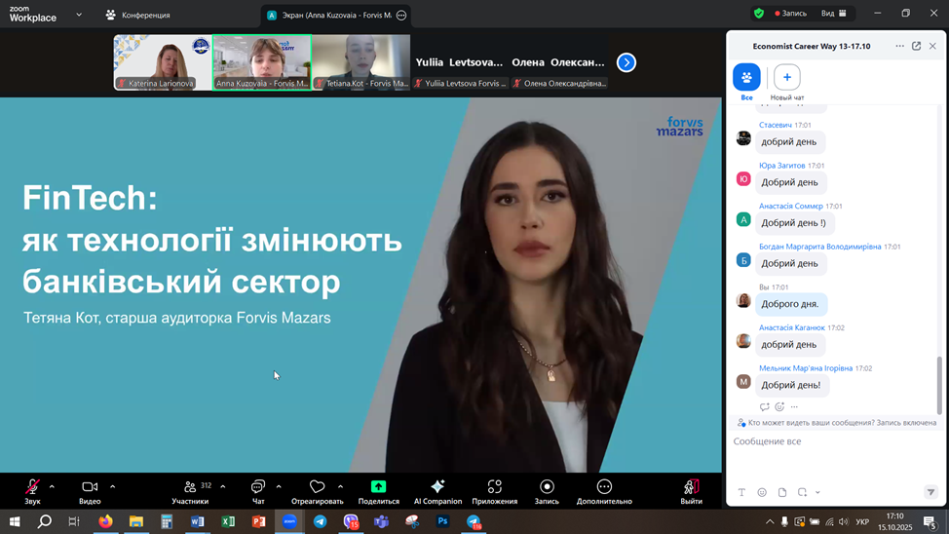This screenshot has height=534, width=949.
Task: Toggle meeting recording with the Запись button
Action: pos(547,490)
